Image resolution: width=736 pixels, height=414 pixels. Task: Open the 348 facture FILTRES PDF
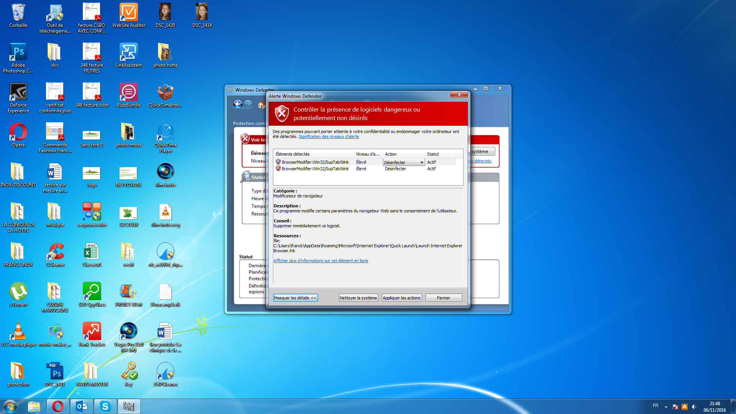pos(92,58)
